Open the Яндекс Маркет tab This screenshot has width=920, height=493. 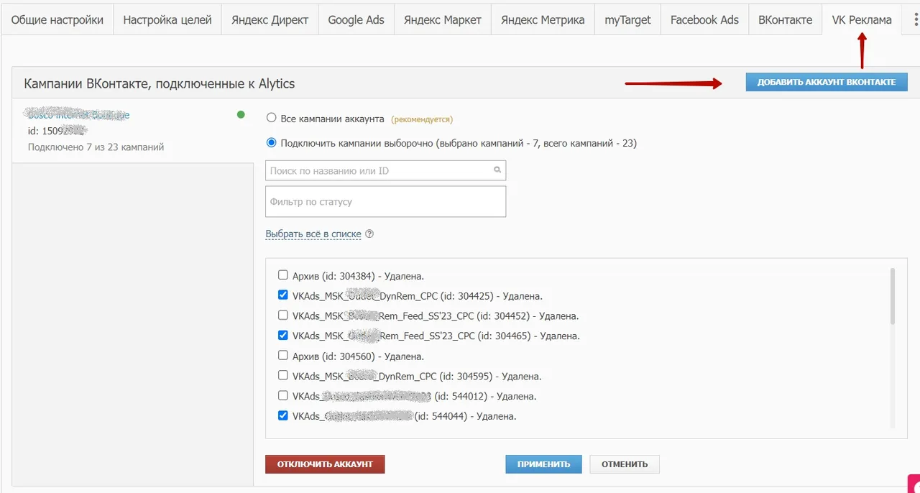click(x=443, y=20)
